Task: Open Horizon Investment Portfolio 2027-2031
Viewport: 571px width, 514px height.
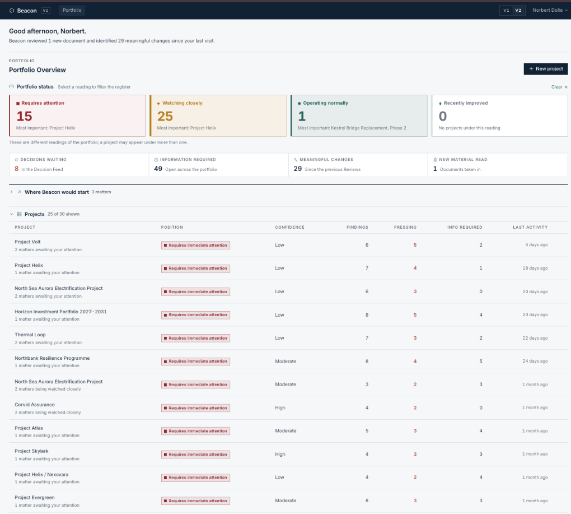Action: pyautogui.click(x=288, y=315)
